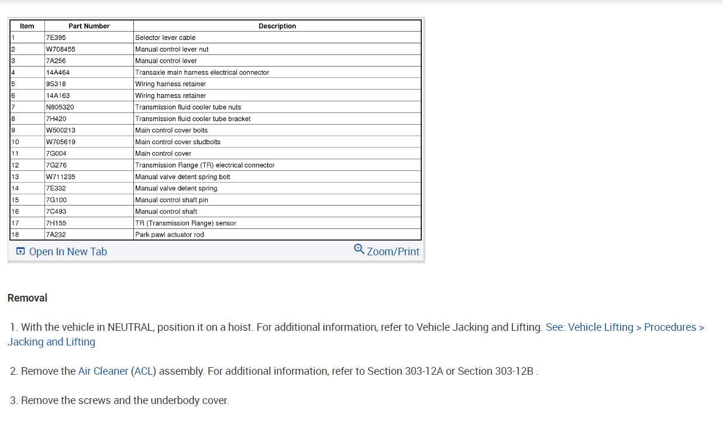Open the parts table in new tab link

(x=68, y=252)
